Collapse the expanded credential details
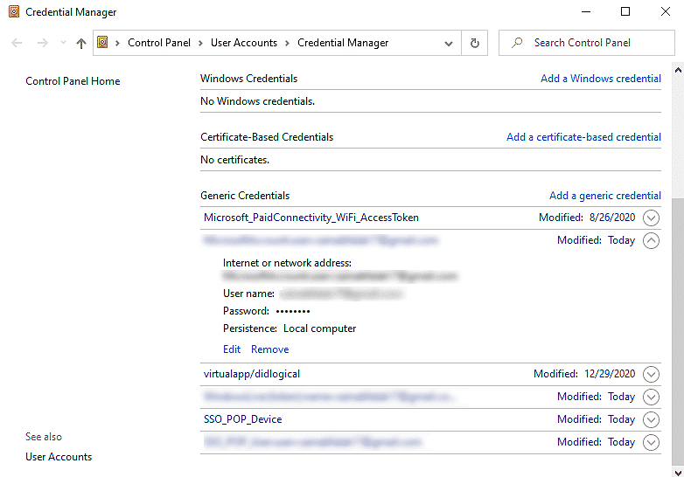684x477 pixels. coord(651,240)
